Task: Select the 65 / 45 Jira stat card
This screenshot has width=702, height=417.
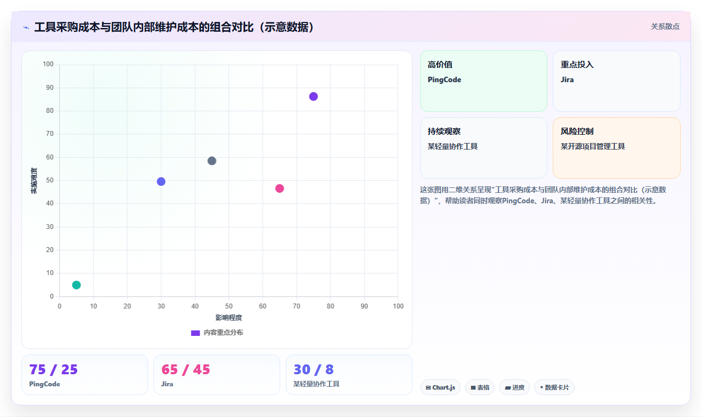Action: click(217, 375)
